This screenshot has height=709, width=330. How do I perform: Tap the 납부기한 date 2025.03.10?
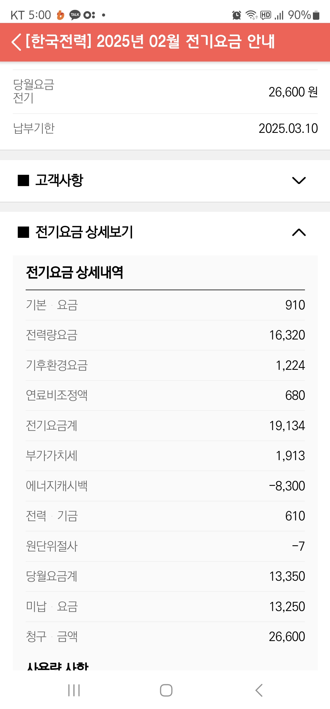coord(288,128)
